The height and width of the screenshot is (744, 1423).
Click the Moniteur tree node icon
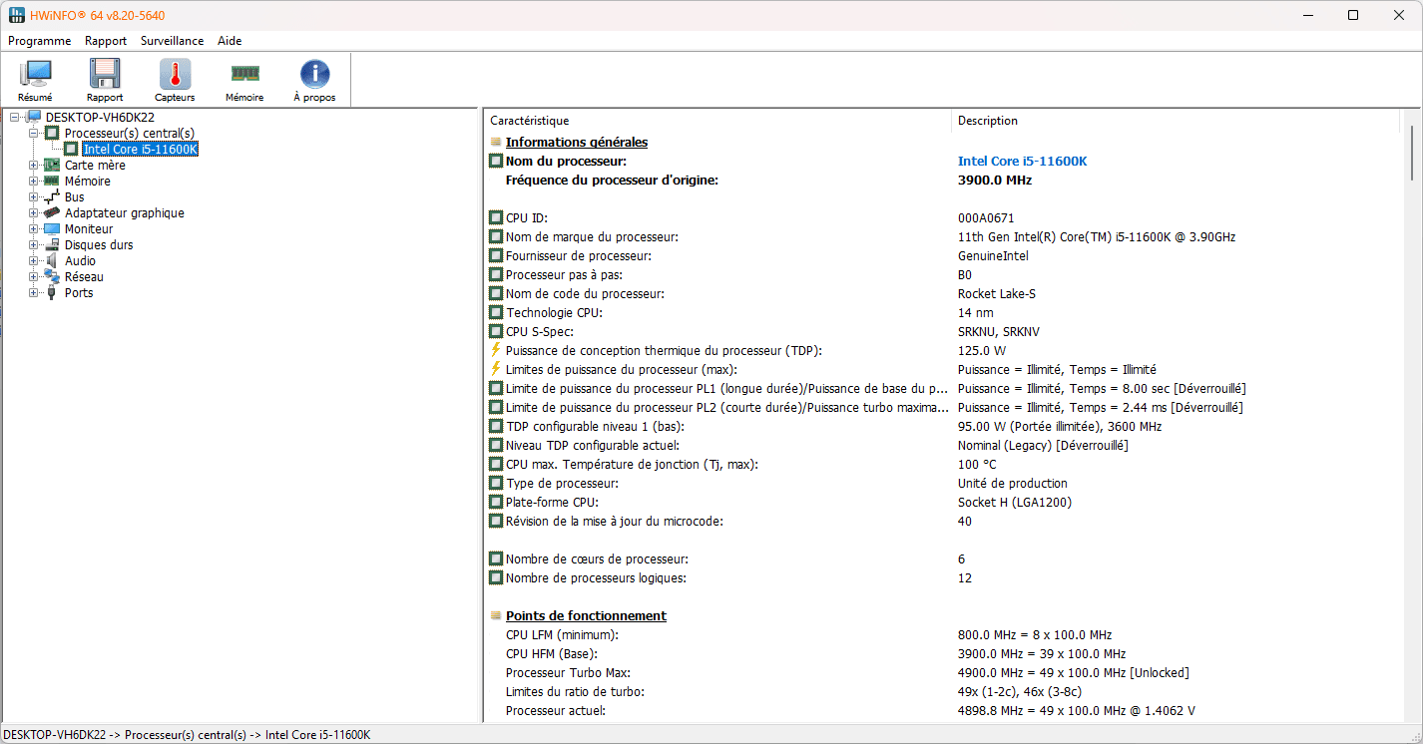click(x=51, y=229)
